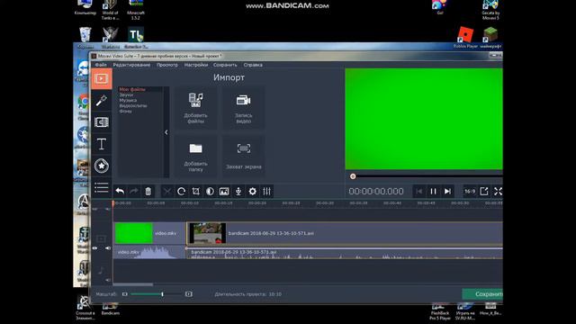The image size is (576, 324).
Task: Open Color adjustments half-circle icon
Action: [x=210, y=191]
